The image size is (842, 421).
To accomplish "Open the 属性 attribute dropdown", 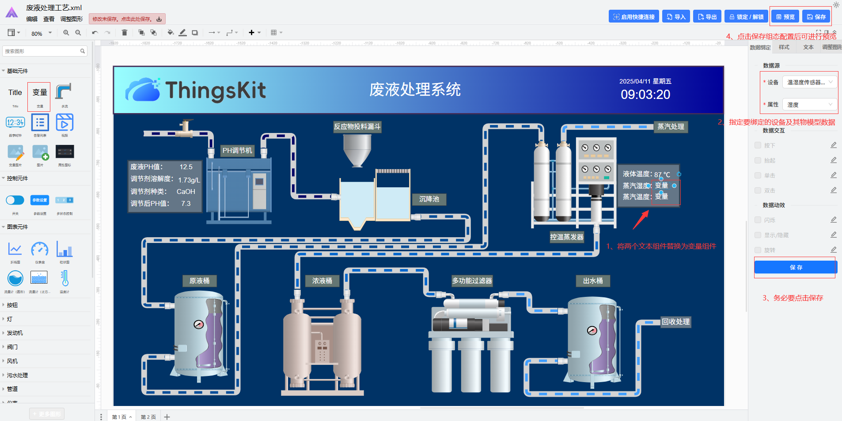I will pyautogui.click(x=810, y=104).
